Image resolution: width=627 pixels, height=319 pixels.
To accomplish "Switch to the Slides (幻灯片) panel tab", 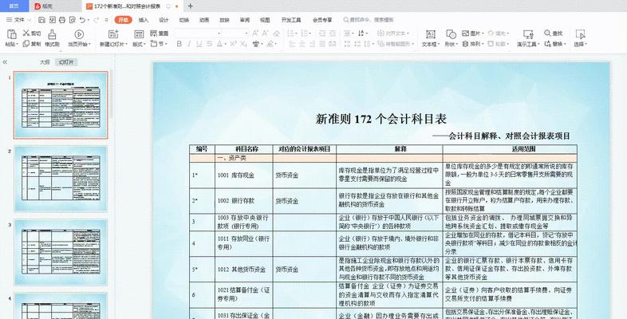I will [x=66, y=62].
